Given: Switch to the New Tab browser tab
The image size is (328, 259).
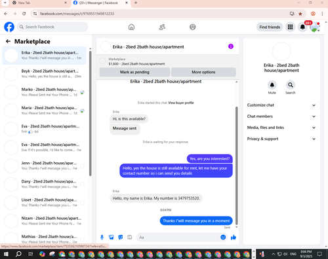Looking at the screenshot, I should [39, 3].
